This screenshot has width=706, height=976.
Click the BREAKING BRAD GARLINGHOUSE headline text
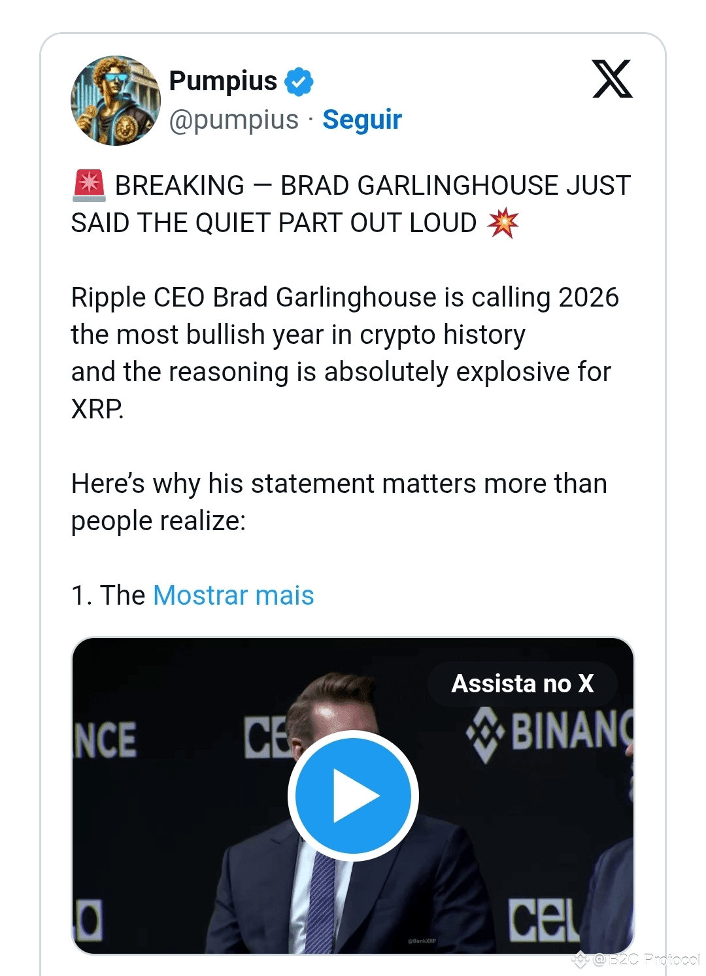point(351,204)
